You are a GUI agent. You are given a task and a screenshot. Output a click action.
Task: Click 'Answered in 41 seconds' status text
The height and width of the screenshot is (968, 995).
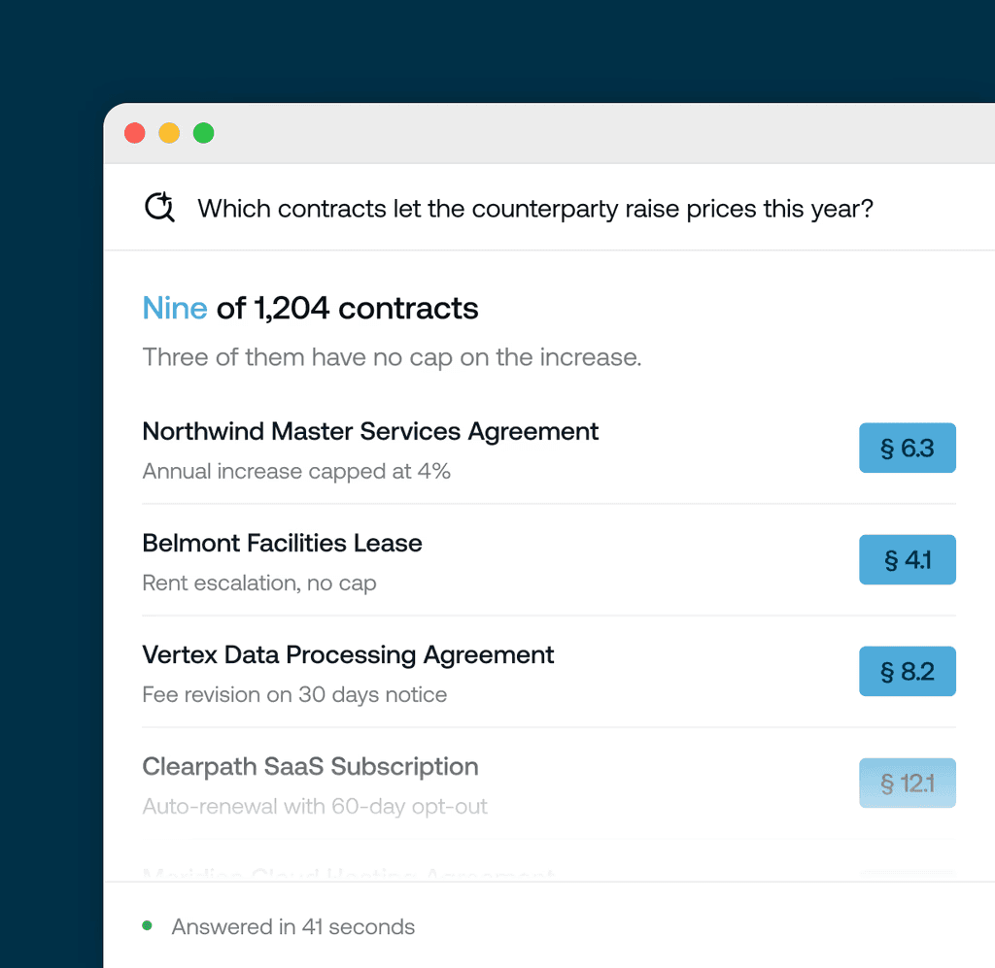tap(292, 926)
